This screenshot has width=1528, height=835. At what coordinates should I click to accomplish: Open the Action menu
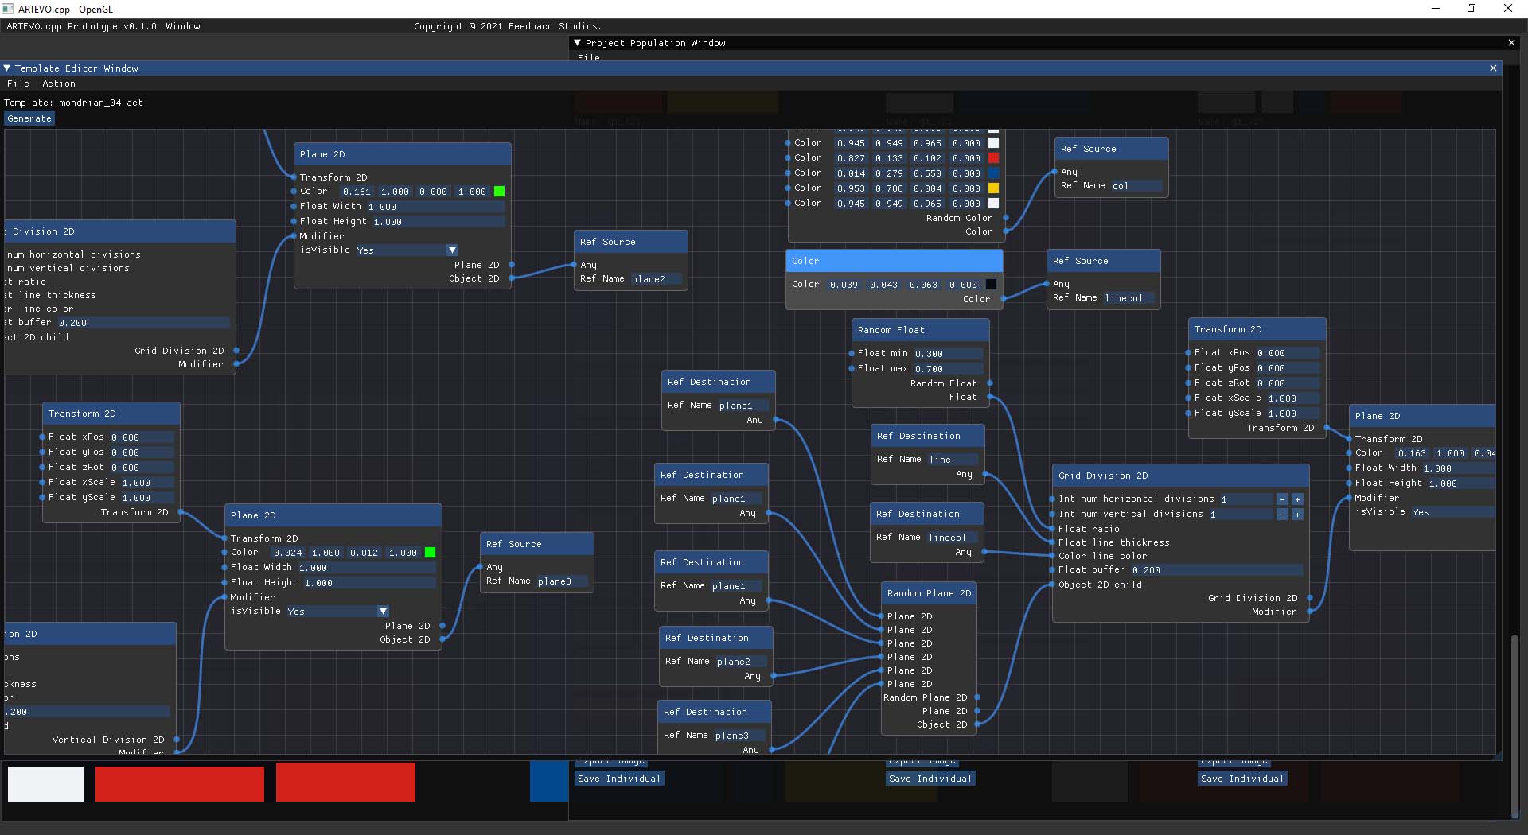[x=59, y=83]
